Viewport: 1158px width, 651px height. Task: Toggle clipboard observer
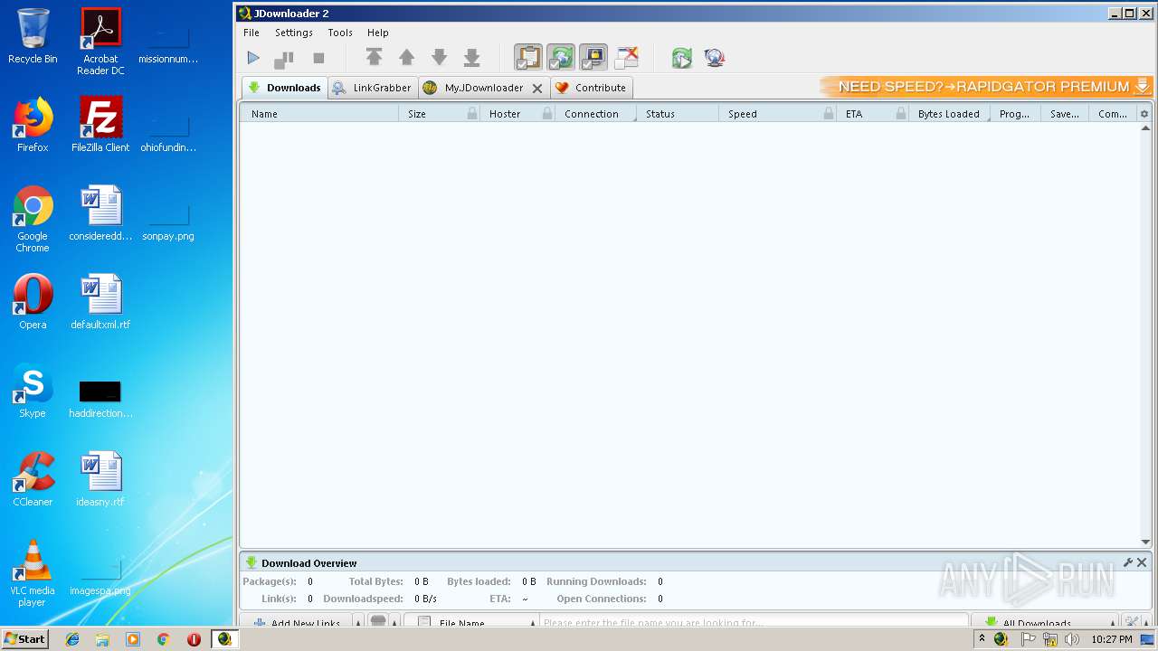[528, 57]
